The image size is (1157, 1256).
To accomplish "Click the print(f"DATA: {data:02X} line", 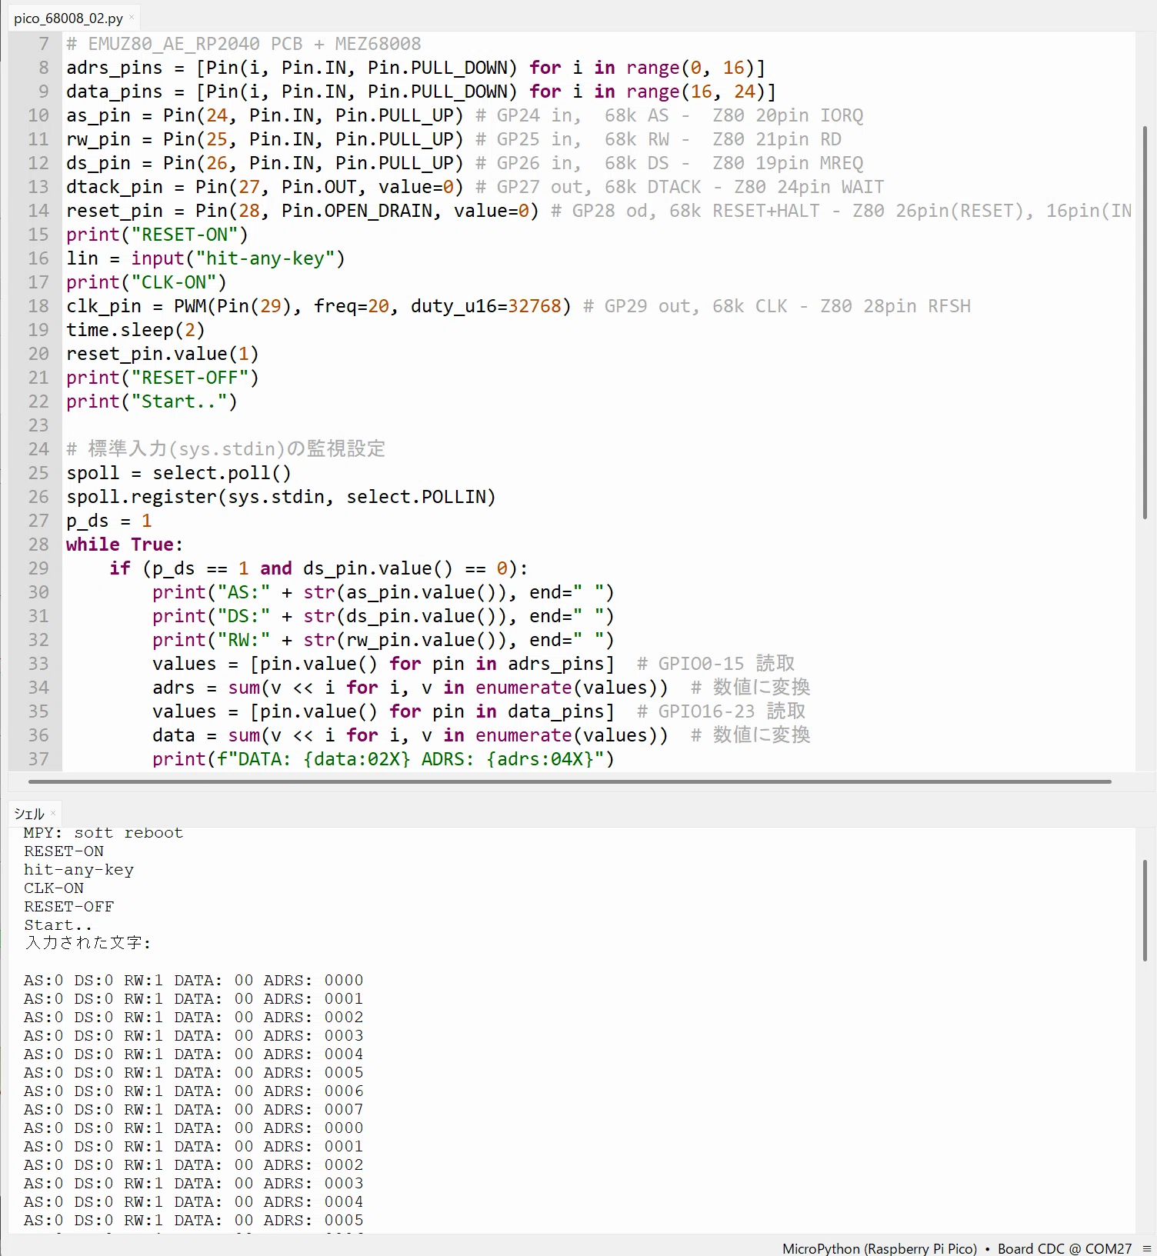I will pyautogui.click(x=383, y=759).
